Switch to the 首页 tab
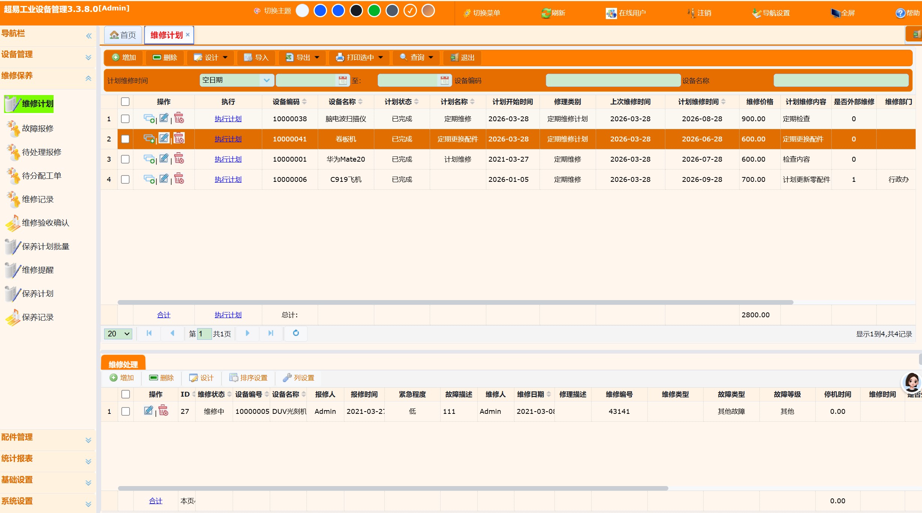 tap(123, 35)
